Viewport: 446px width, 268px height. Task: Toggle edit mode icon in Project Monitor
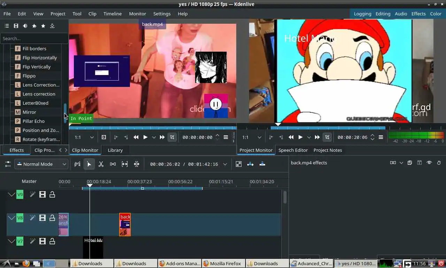[x=327, y=137]
